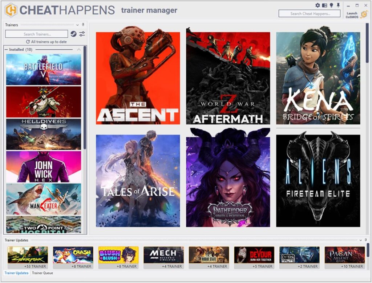Click the lightbulb tips icon in the titlebar

click(332, 5)
